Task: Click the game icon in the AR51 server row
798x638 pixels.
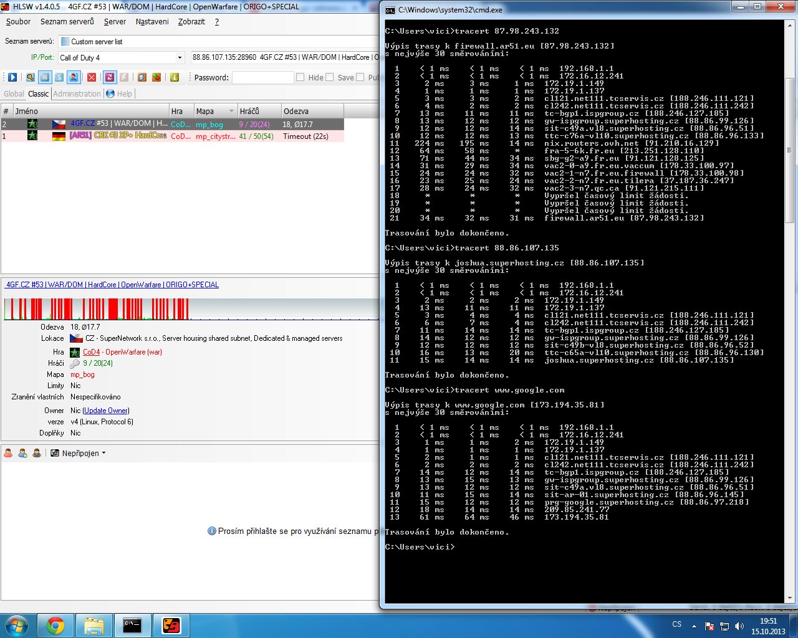Action: point(32,136)
